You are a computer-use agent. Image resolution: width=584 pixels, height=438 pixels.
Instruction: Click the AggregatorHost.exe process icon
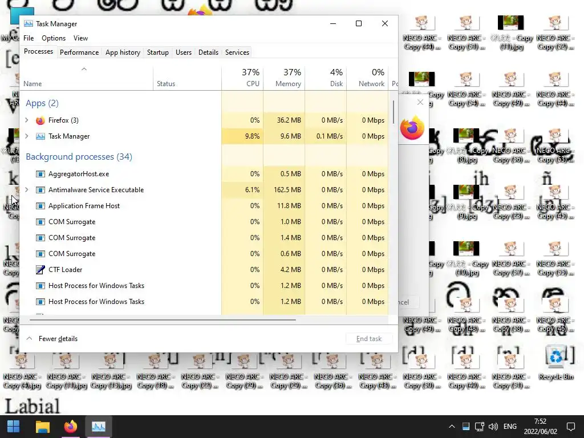[x=40, y=174]
